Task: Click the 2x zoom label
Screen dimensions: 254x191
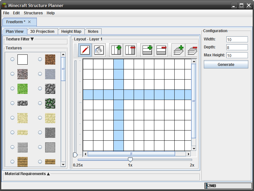Action: pos(192,165)
